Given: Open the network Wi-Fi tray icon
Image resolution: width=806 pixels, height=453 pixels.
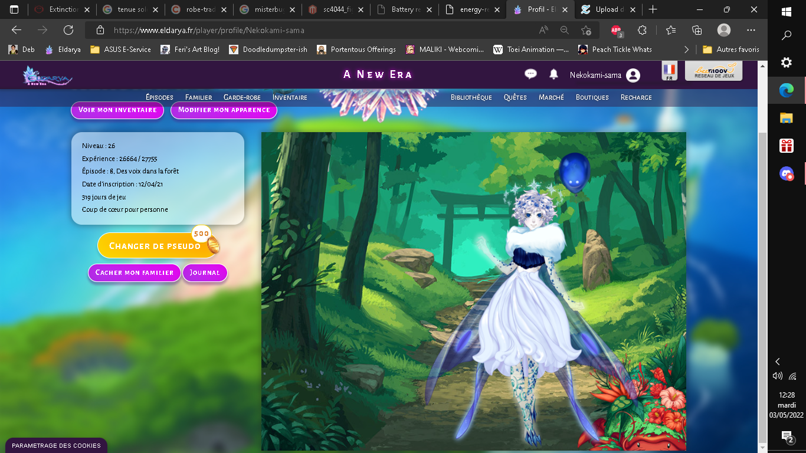Looking at the screenshot, I should pyautogui.click(x=793, y=376).
